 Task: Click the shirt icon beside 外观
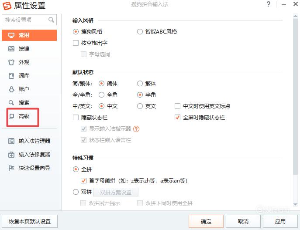click(x=11, y=62)
